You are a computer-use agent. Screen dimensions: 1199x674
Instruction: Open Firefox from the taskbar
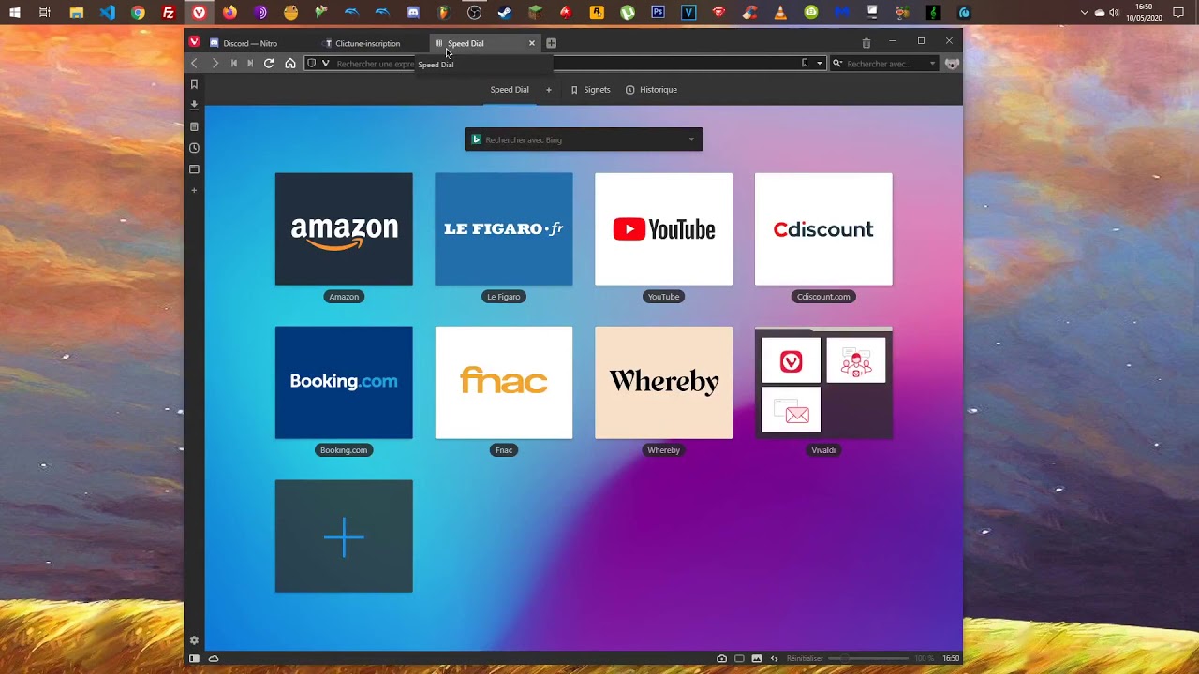[x=229, y=13]
